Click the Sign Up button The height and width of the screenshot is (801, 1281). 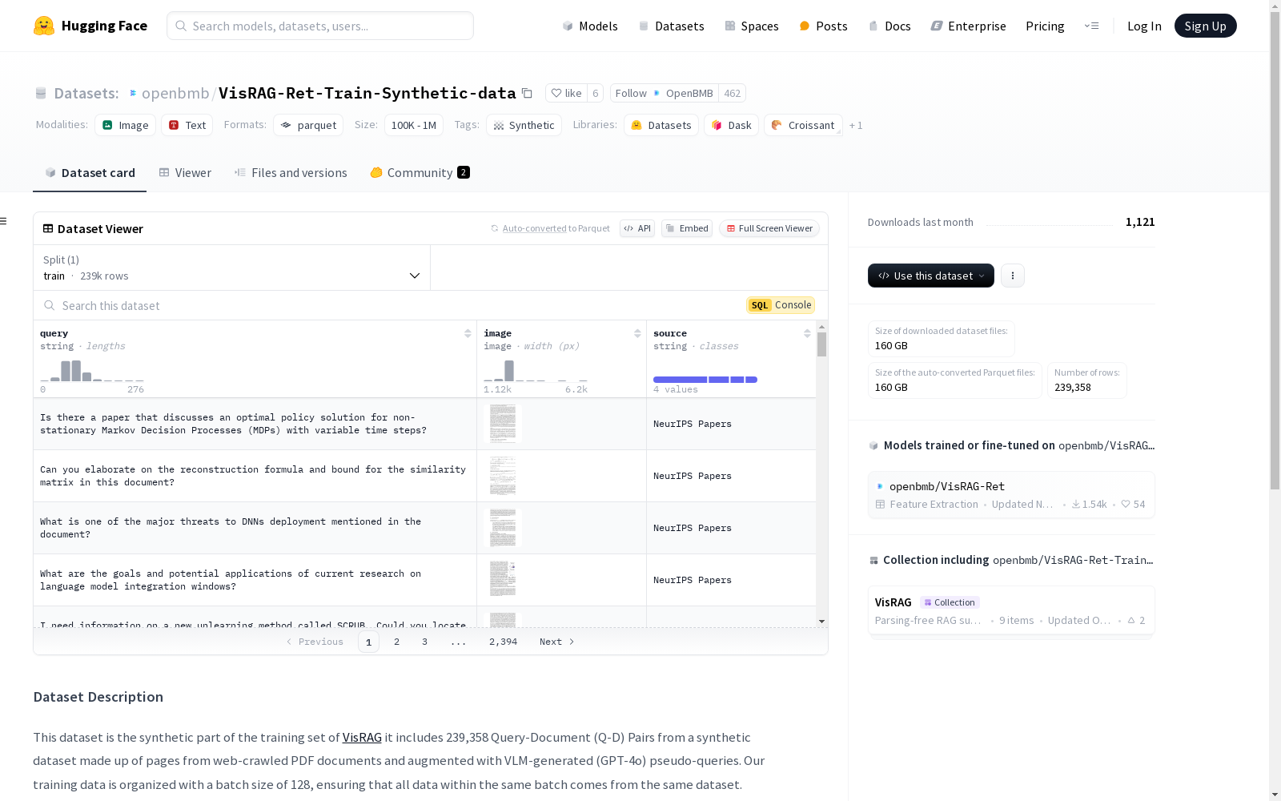coord(1205,26)
